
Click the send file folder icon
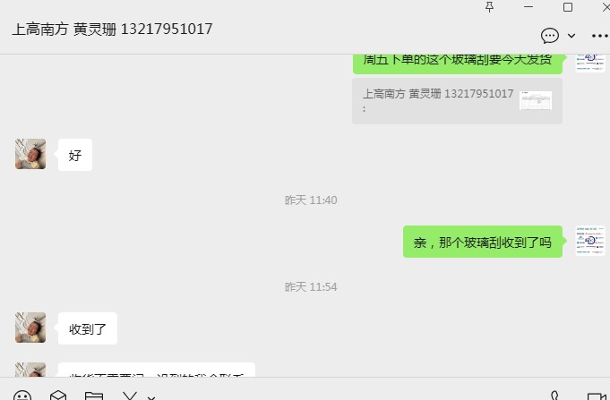coord(94,396)
